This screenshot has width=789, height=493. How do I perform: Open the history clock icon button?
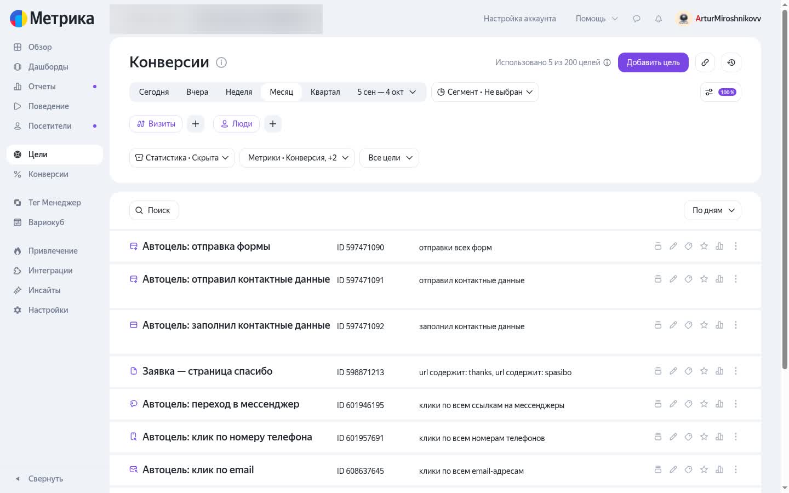point(731,62)
